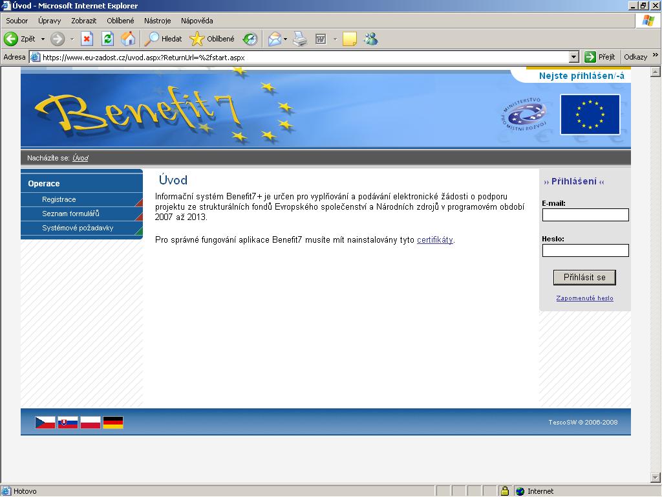Click the address bar URL field
Screen dimensions: 662x497
305,57
